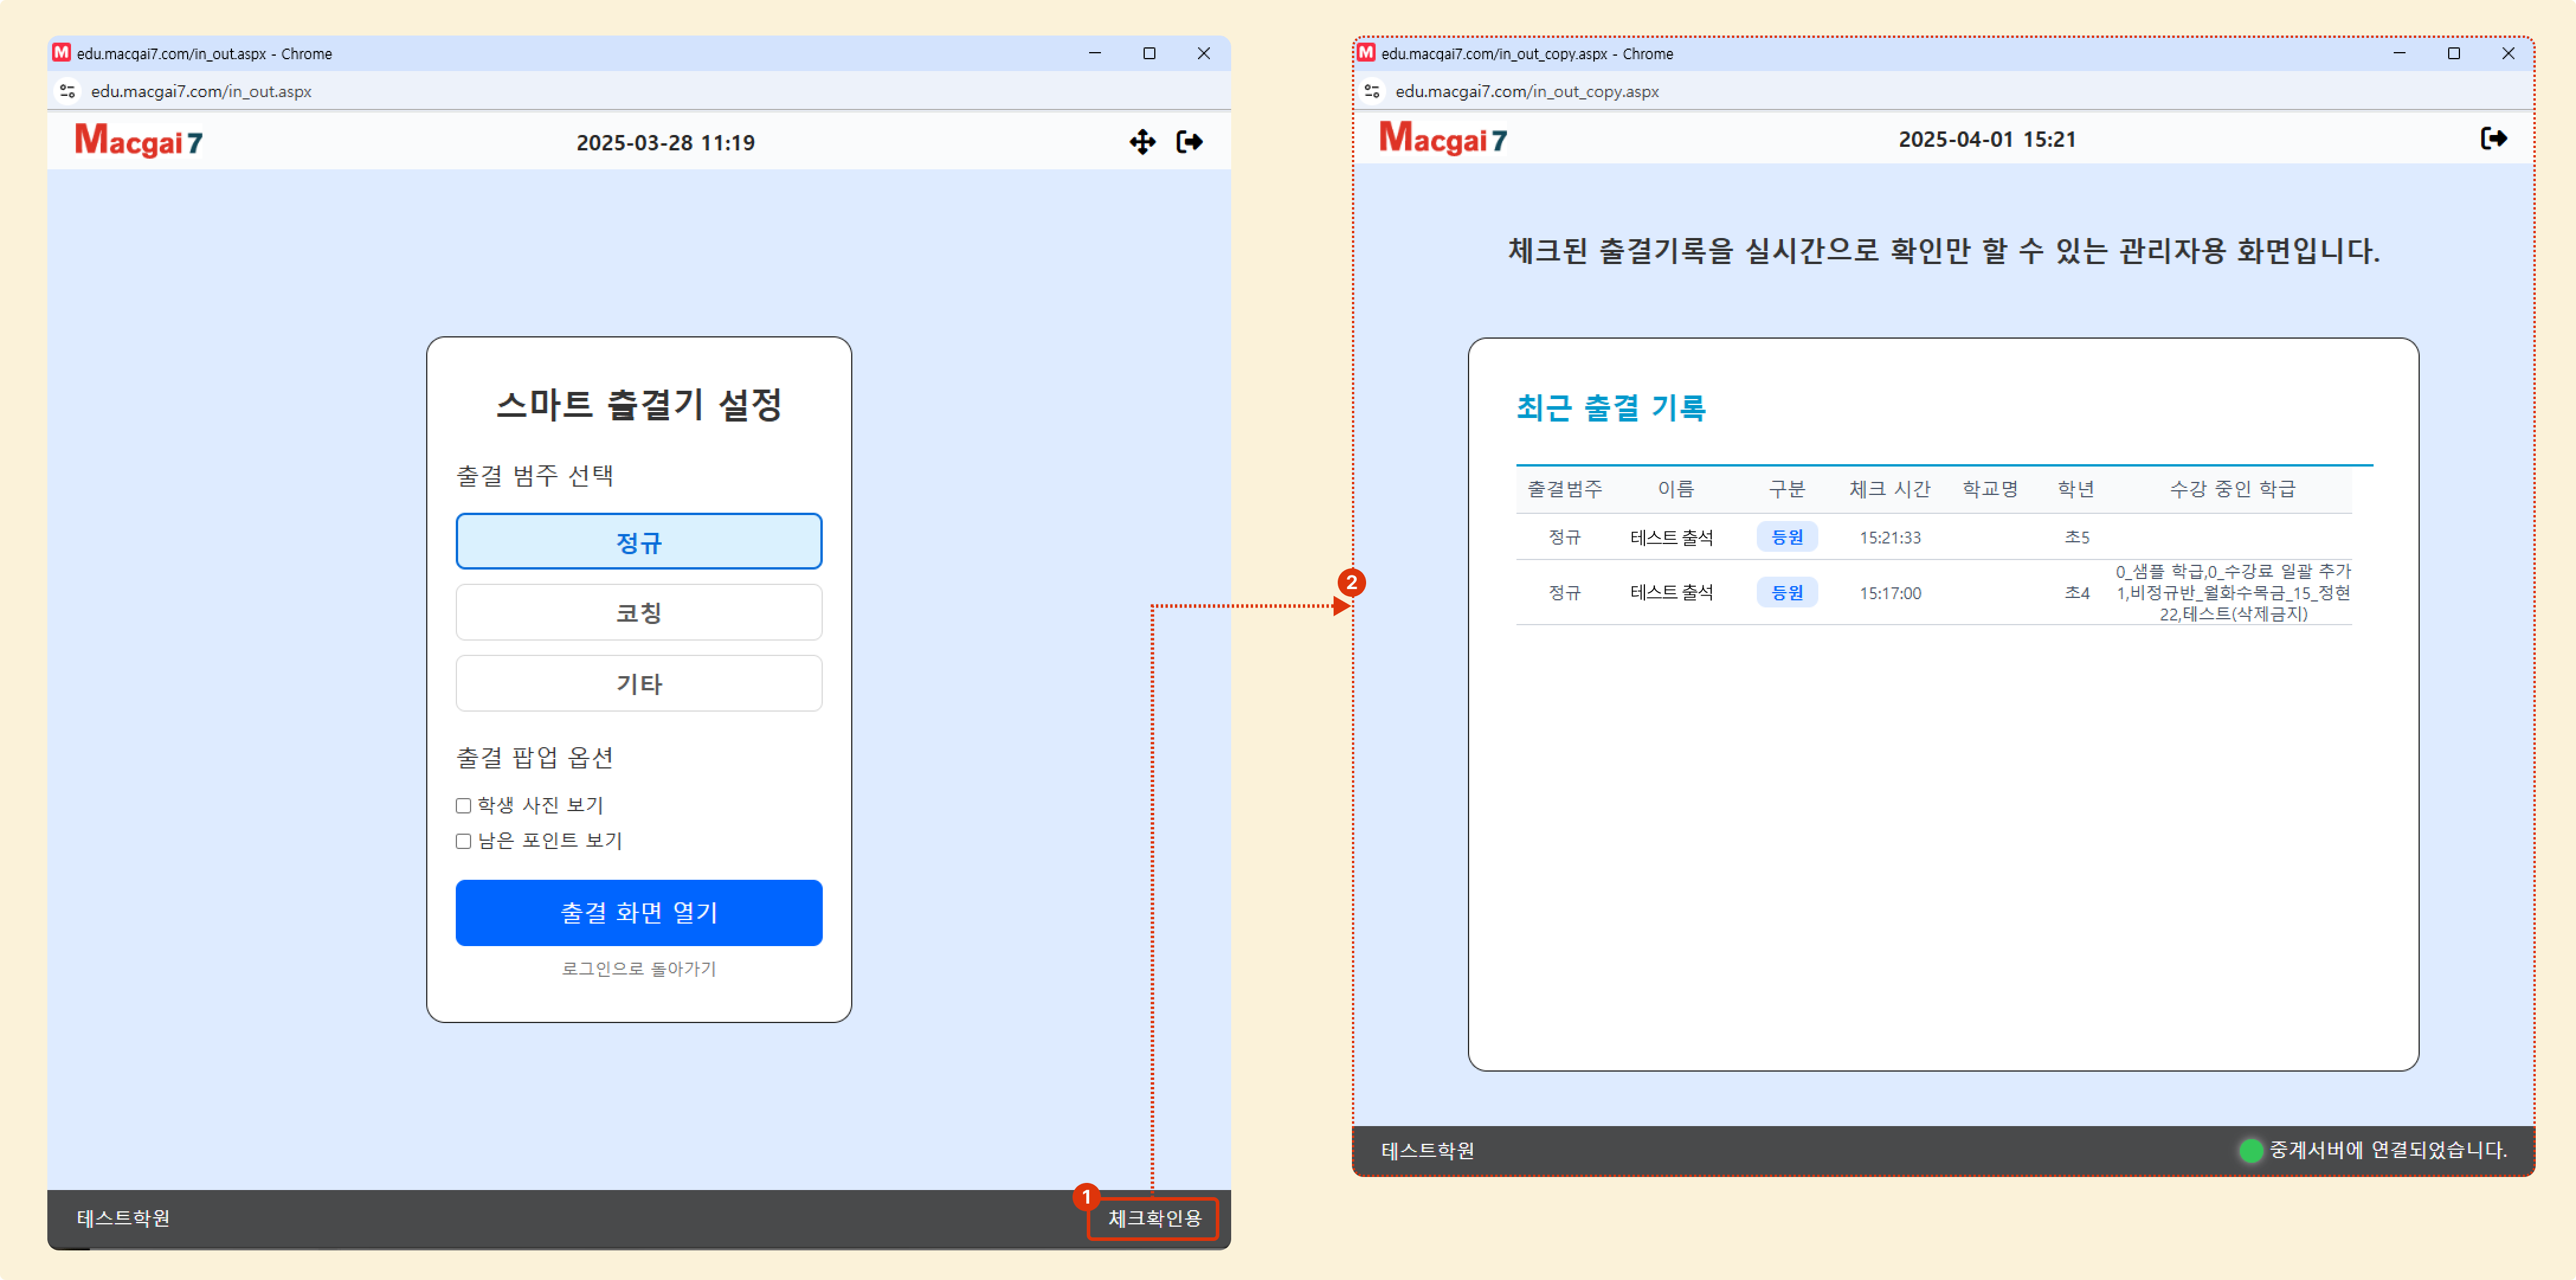Click the move/fullscreen arrows icon in left window
The height and width of the screenshot is (1280, 2576).
tap(1142, 142)
